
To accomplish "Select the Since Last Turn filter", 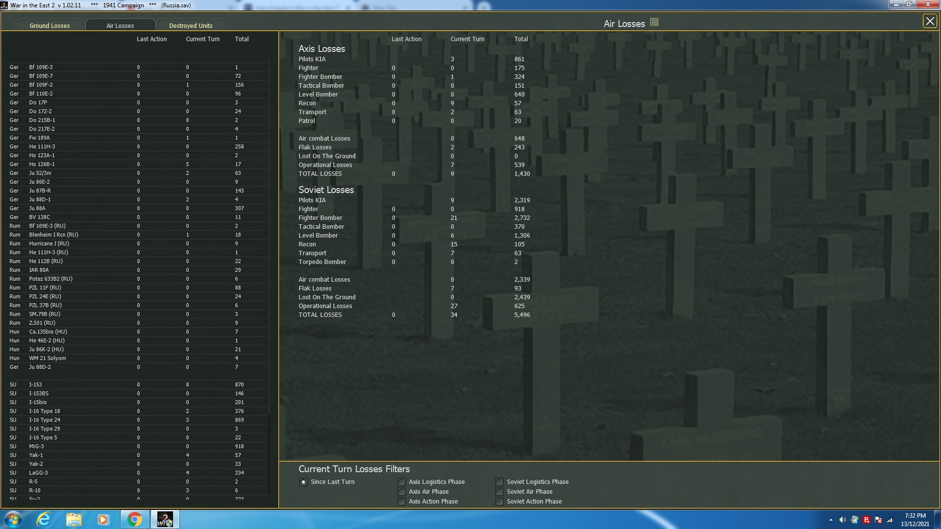I will point(303,482).
